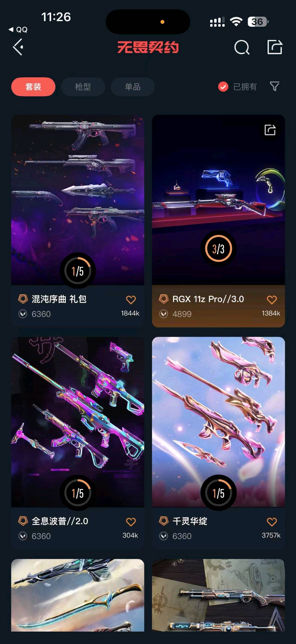Screen dimensions: 296x644
Task: Favorite the 混沌序曲 礼包 bundle heart
Action: [131, 300]
